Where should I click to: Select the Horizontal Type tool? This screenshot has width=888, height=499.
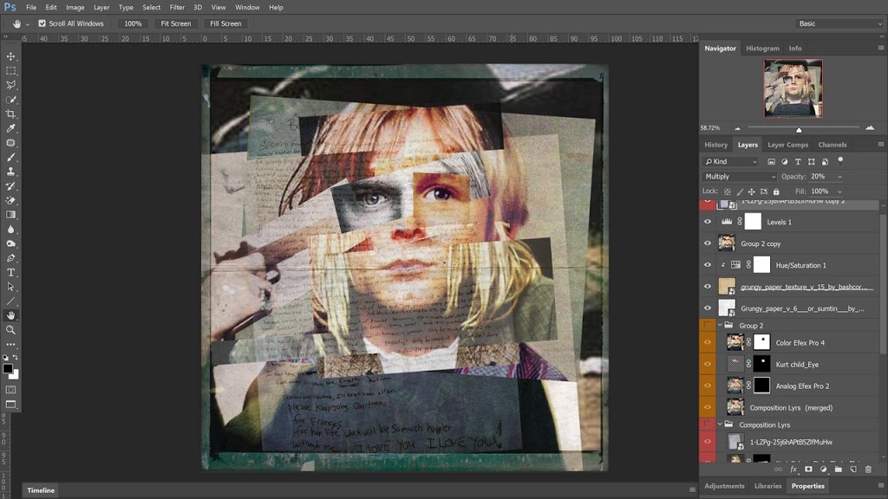click(x=10, y=273)
